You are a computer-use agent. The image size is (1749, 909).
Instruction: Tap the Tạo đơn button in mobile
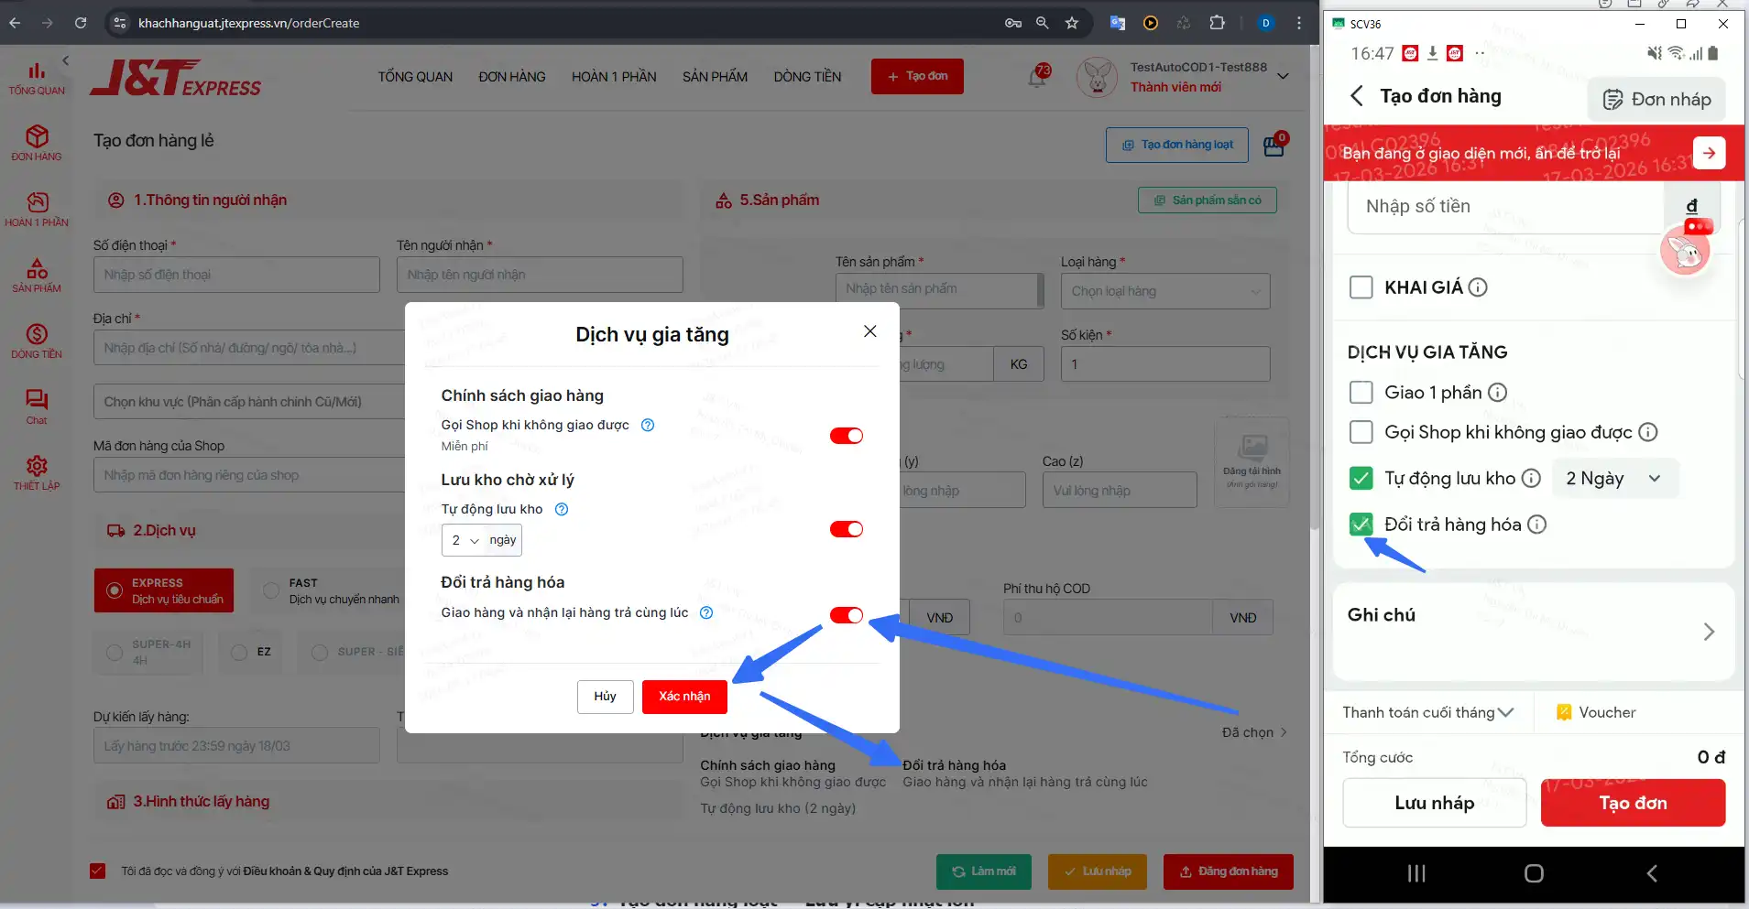pyautogui.click(x=1633, y=803)
